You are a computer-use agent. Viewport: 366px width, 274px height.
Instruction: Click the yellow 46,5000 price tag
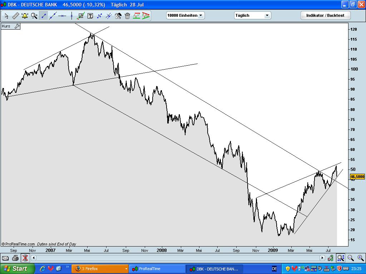coord(357,177)
